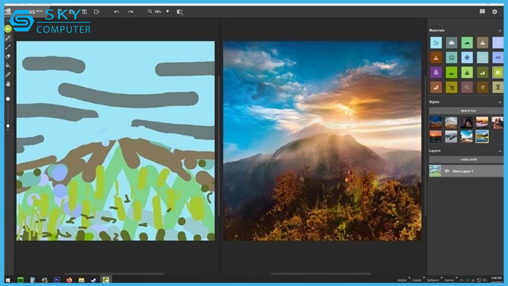Open Firefox from the taskbar

tap(69, 280)
